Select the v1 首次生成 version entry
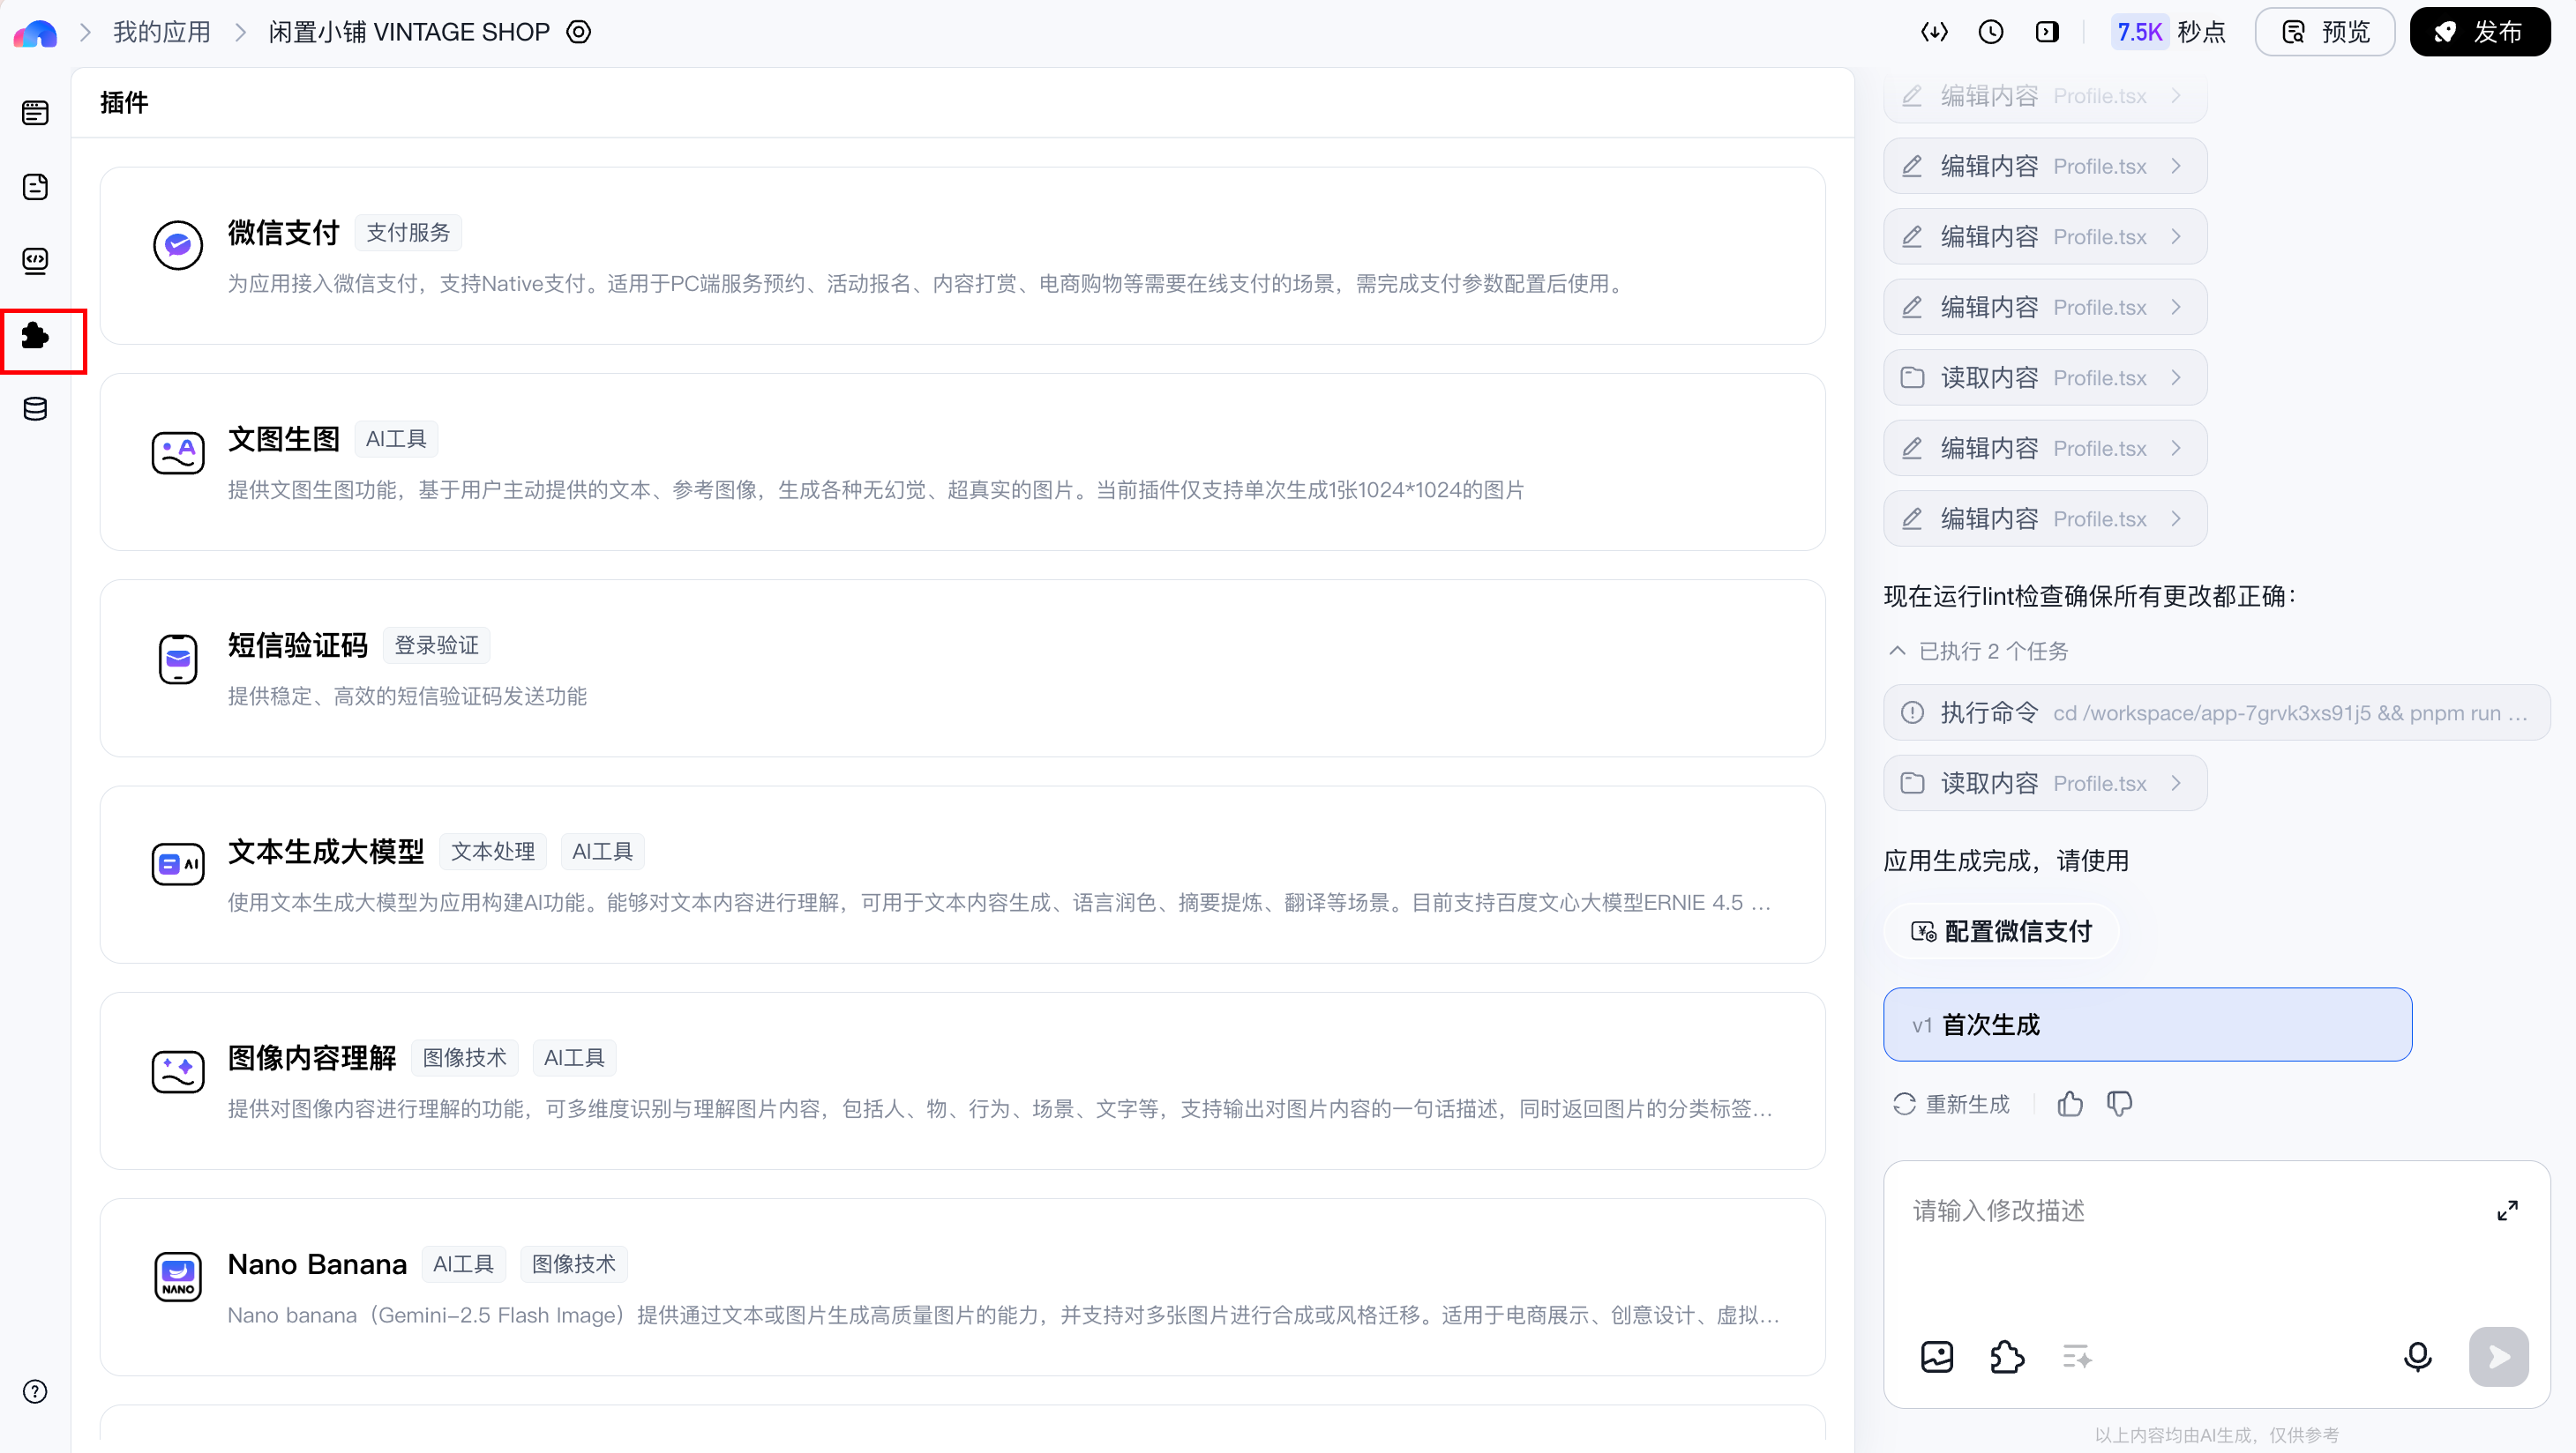The image size is (2576, 1453). click(2147, 1025)
